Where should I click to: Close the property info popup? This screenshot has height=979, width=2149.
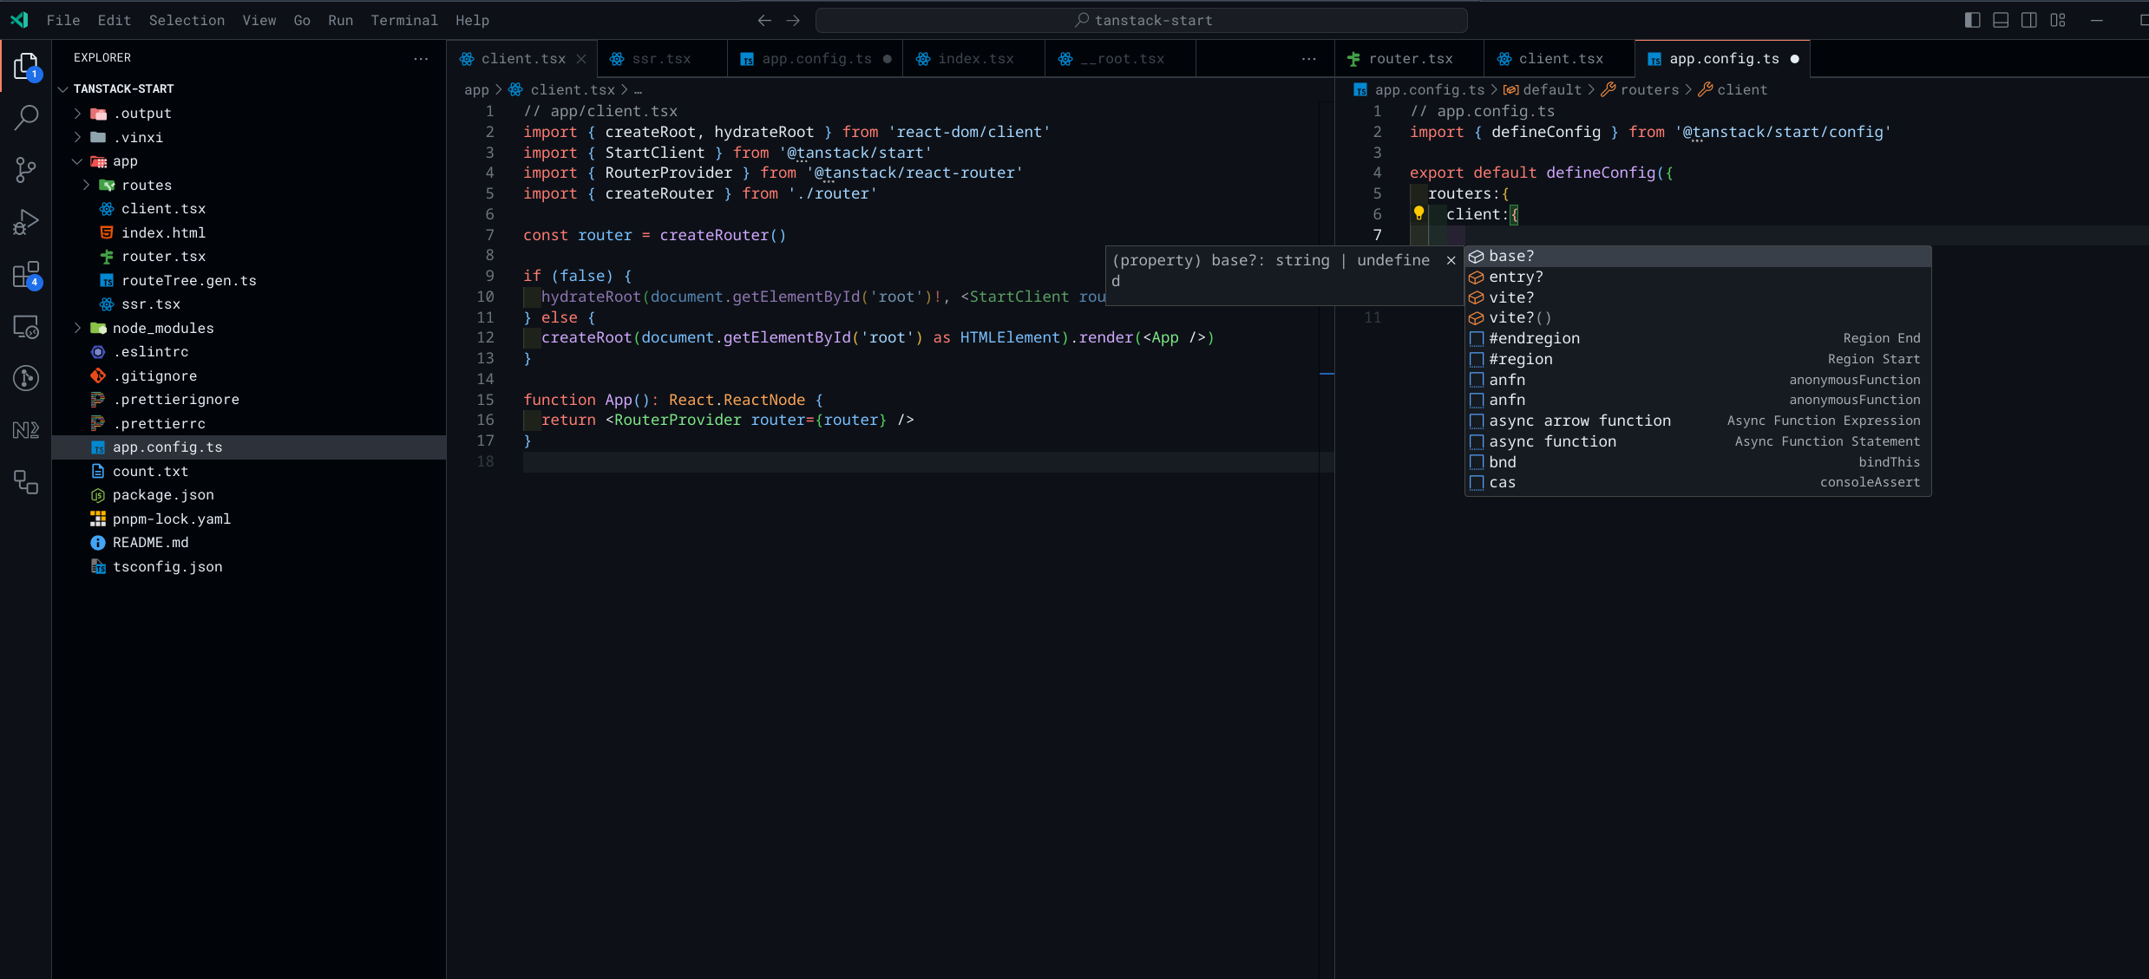(x=1451, y=260)
